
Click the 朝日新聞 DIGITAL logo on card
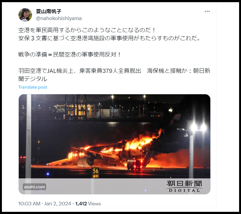[x=184, y=186]
